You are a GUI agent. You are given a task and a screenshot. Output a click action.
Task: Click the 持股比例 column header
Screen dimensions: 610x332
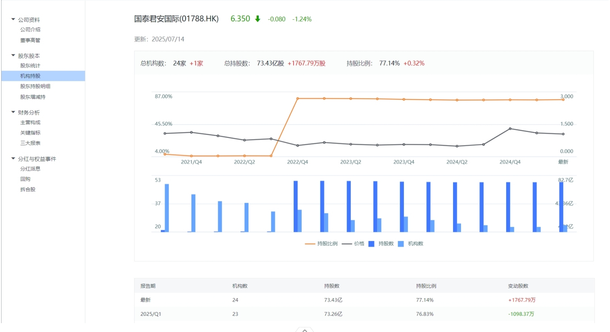426,286
